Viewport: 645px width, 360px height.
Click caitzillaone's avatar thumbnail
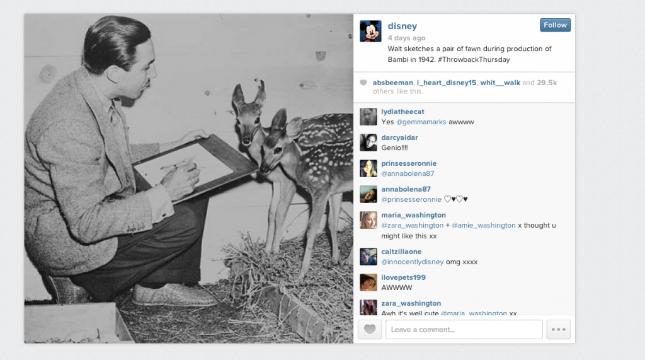pos(368,257)
